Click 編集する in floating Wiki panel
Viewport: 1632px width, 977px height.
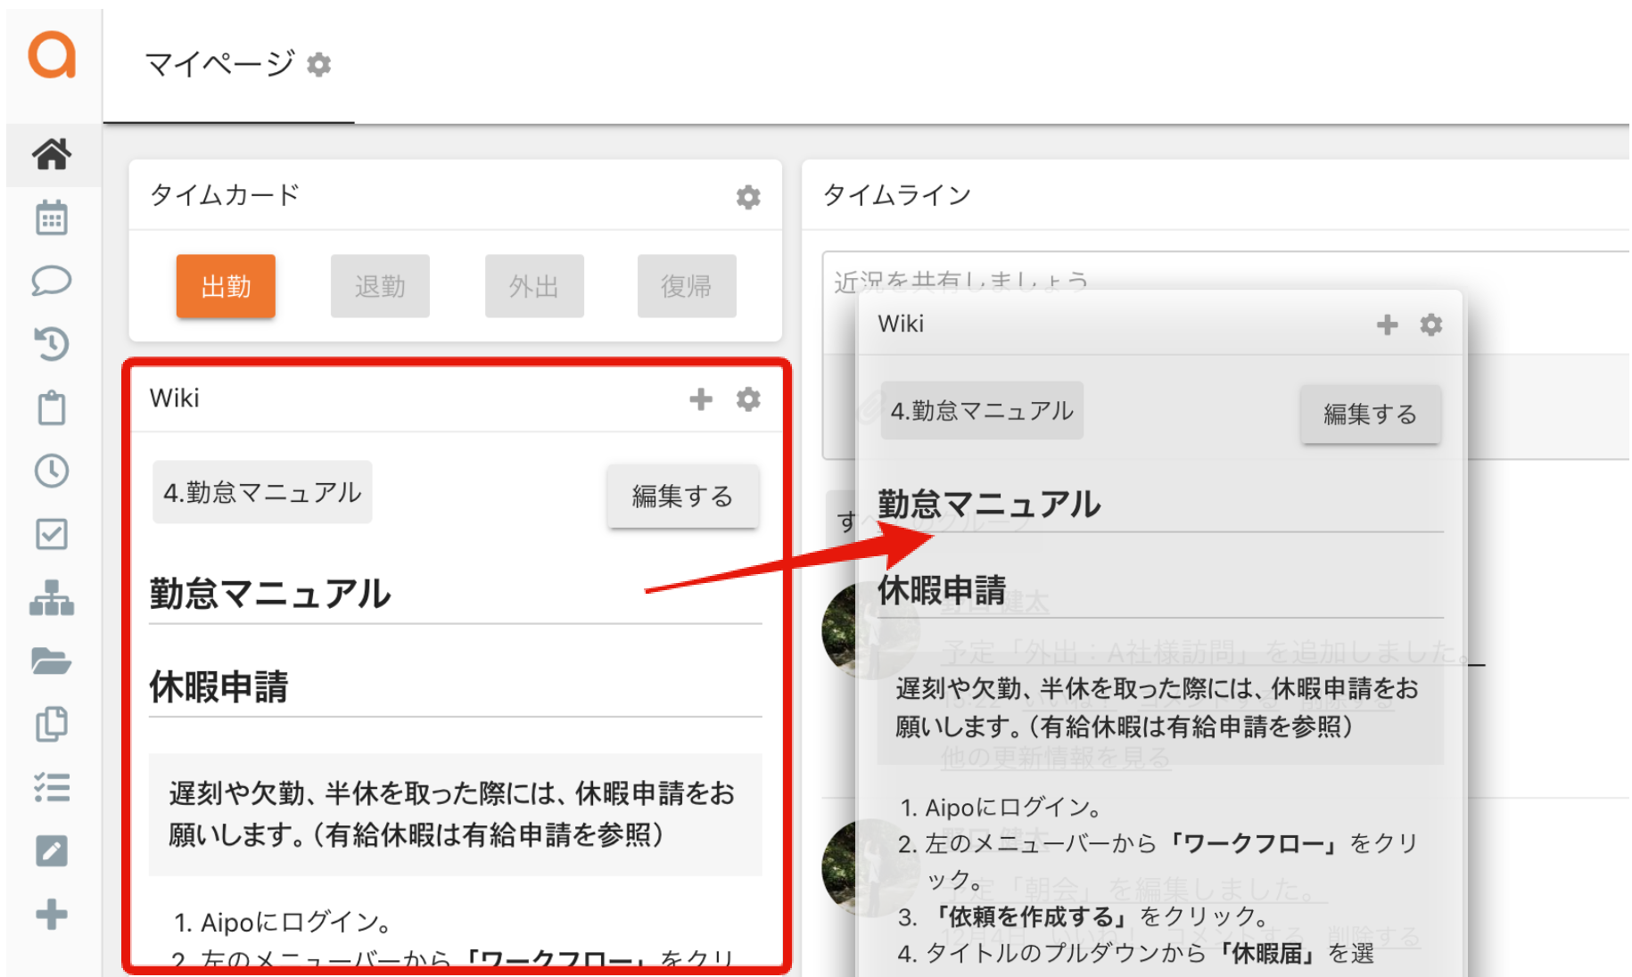tap(1370, 414)
